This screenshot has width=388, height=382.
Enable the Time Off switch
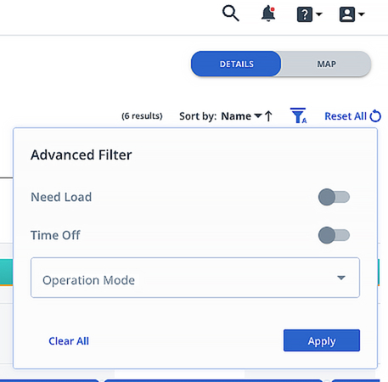coord(334,235)
